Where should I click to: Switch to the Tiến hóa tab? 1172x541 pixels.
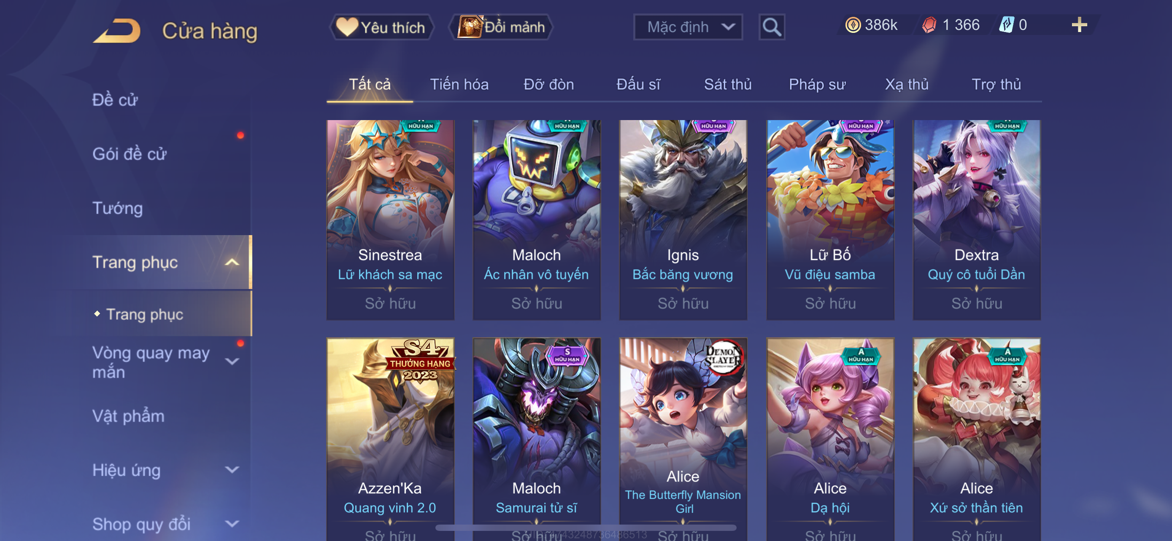(x=459, y=85)
